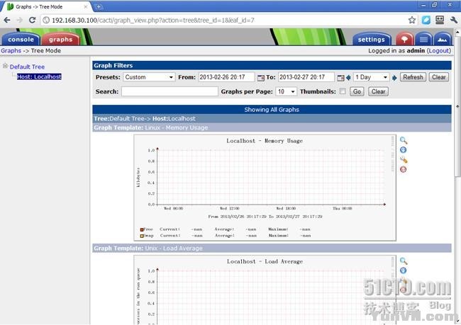Image resolution: width=461 pixels, height=325 pixels.
Task: Switch to list view mode icon
Action: [x=423, y=40]
